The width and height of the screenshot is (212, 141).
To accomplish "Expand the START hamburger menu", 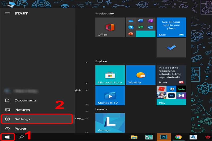I will tap(7, 13).
